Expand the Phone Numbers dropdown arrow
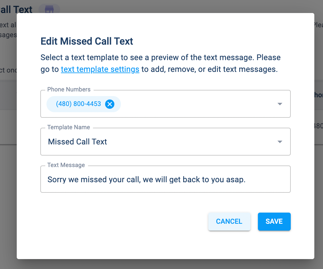The width and height of the screenshot is (323, 269). pos(280,104)
